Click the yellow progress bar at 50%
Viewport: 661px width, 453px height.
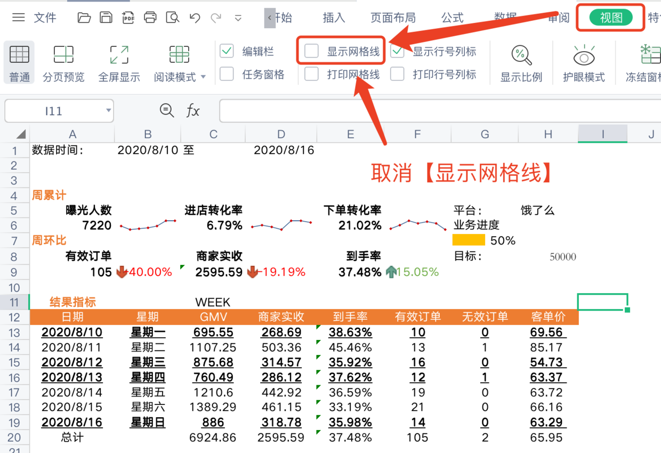point(469,240)
